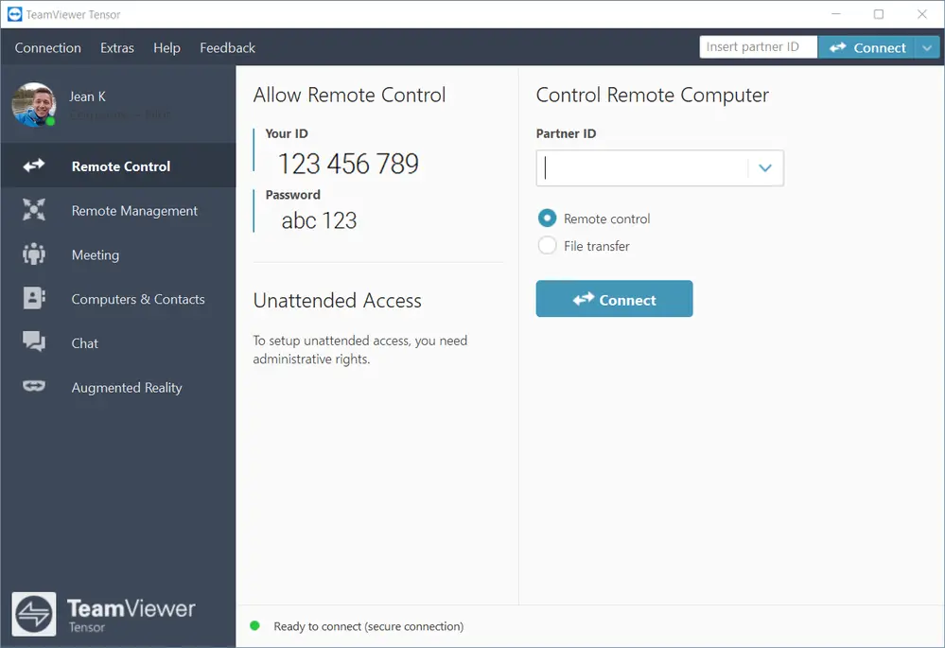Screen dimensions: 945x648
Task: Open the dropdown arrow beside top Connect button
Action: coord(927,47)
